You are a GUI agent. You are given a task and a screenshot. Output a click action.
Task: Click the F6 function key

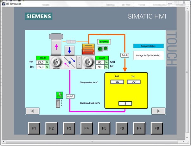pyautogui.click(x=122, y=128)
